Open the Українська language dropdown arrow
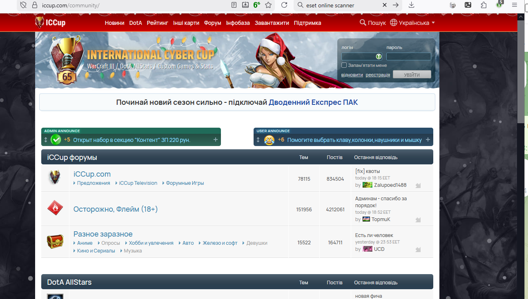Screen dimensions: 528x299 pos(433,23)
